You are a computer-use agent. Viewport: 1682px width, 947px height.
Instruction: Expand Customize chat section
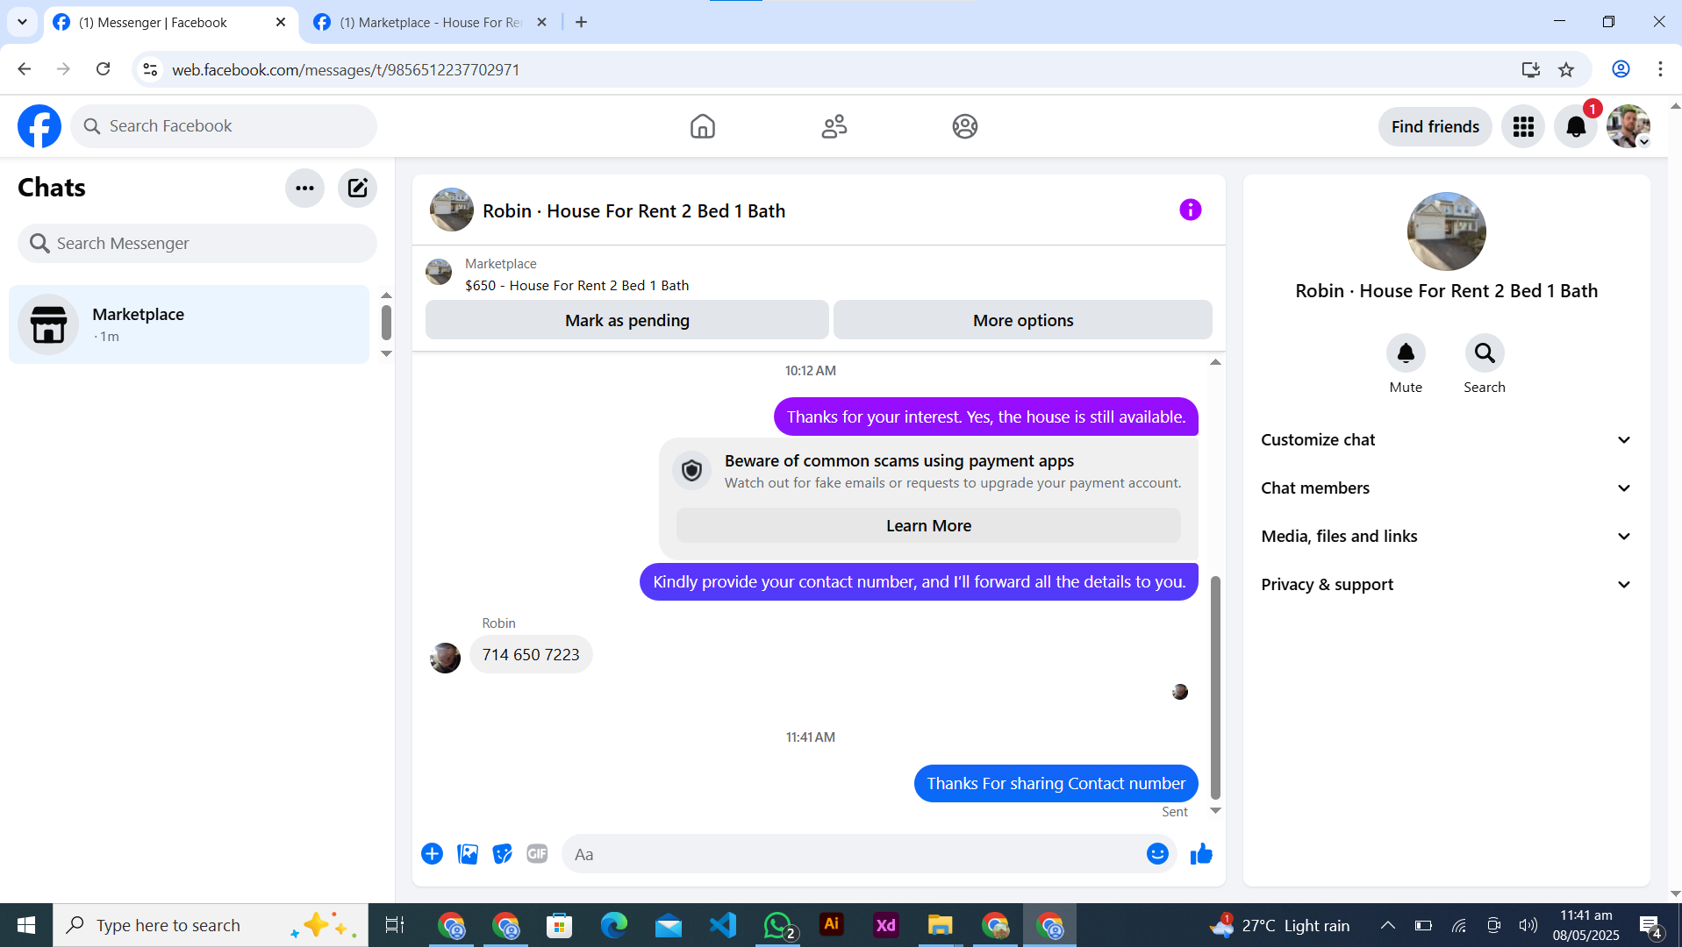(x=1446, y=440)
